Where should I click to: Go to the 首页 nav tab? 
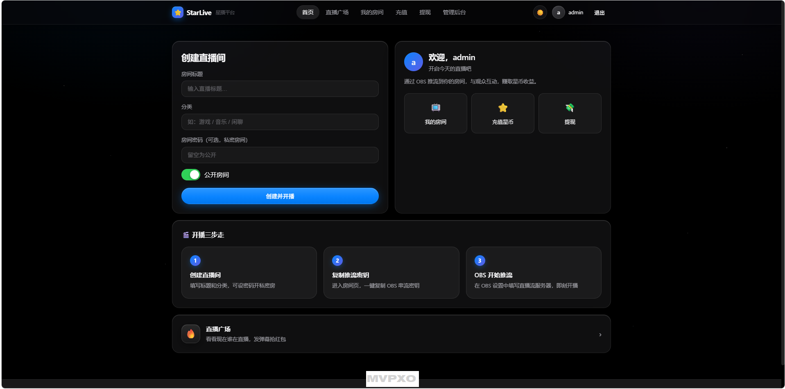click(x=308, y=12)
